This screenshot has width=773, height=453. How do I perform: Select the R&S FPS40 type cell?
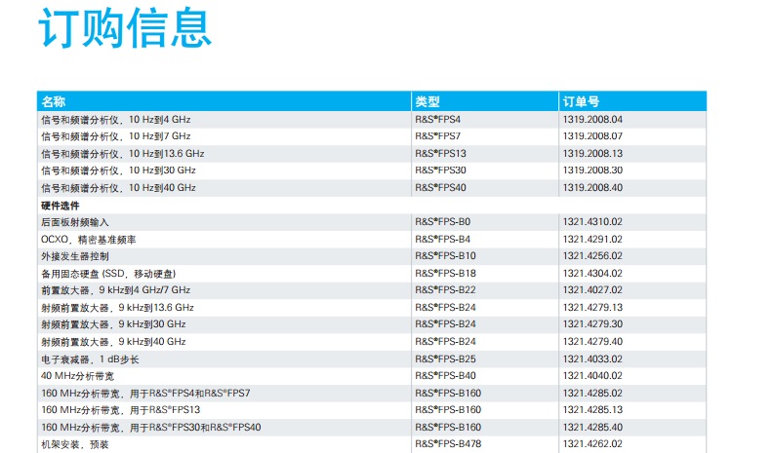(x=440, y=188)
